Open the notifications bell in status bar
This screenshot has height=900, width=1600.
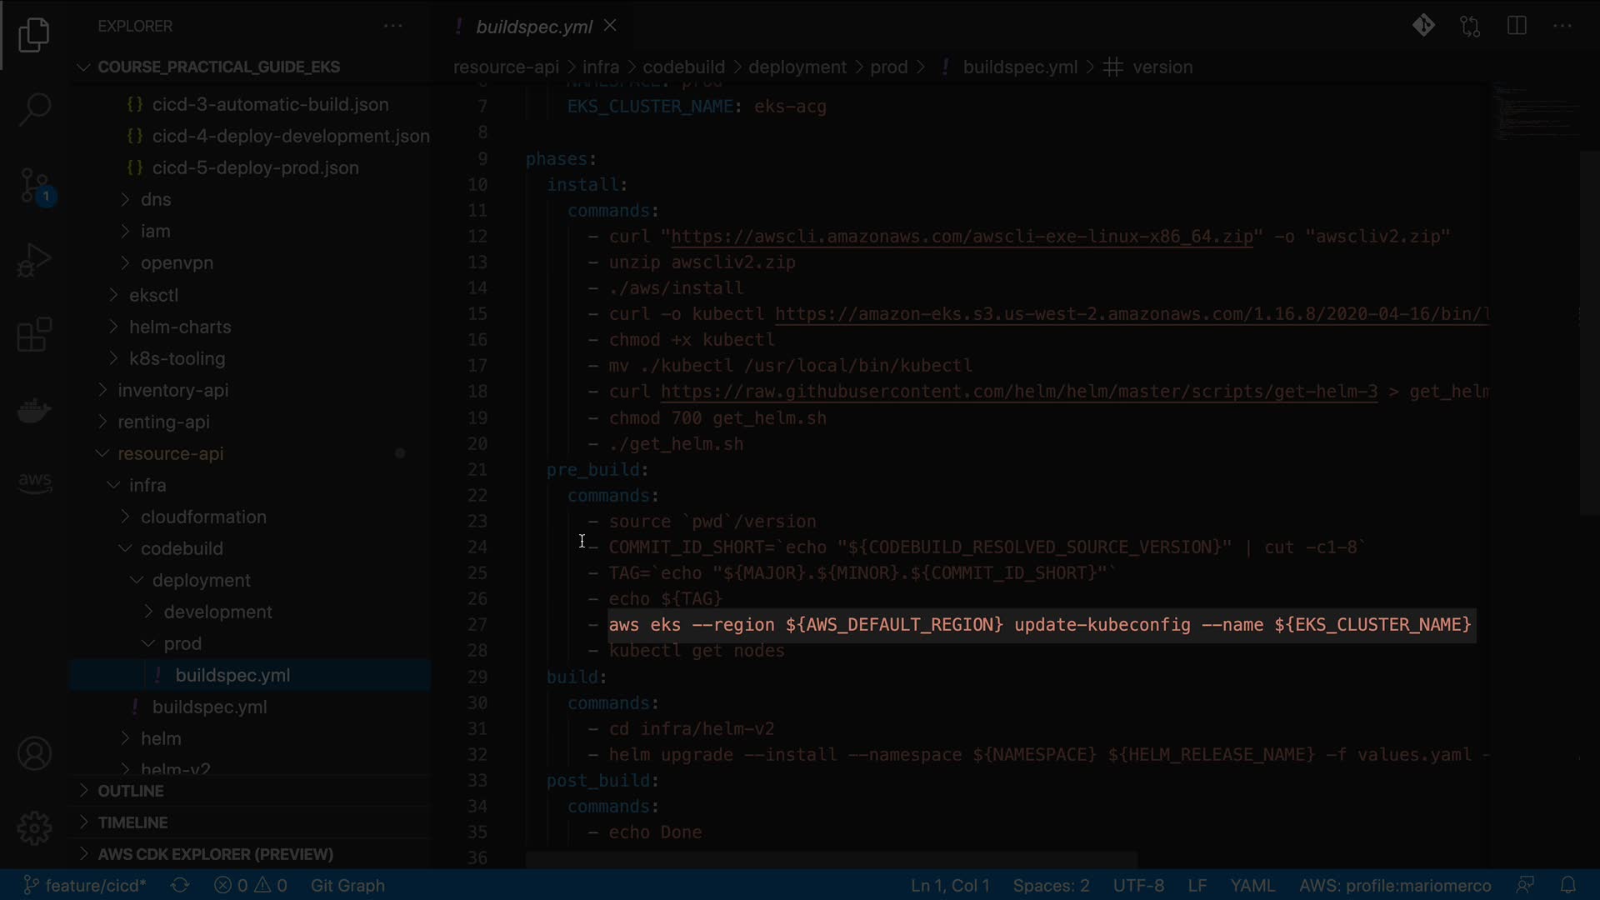pyautogui.click(x=1567, y=885)
